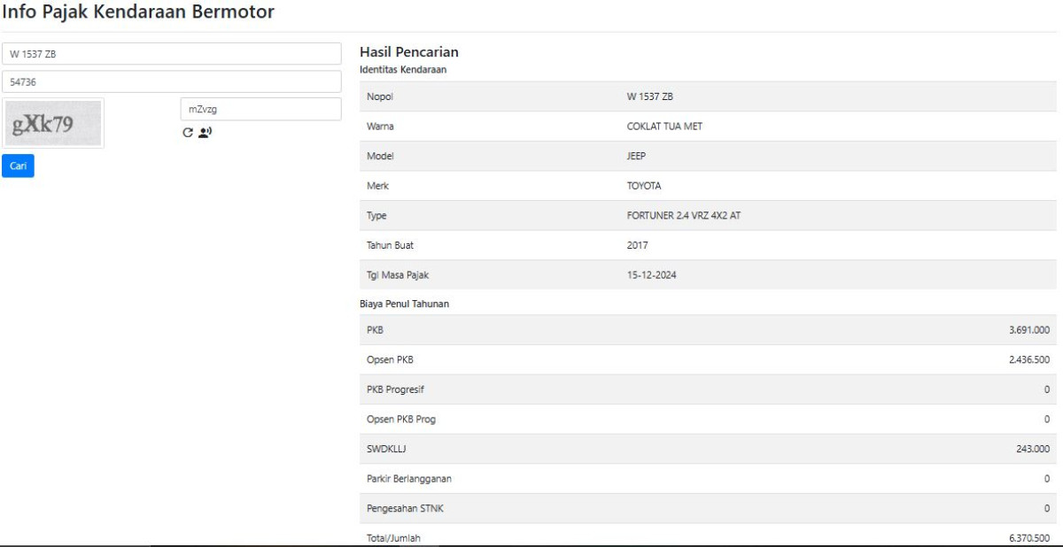Select the tax date 15-12-2024
This screenshot has height=547, width=1063.
coord(651,275)
